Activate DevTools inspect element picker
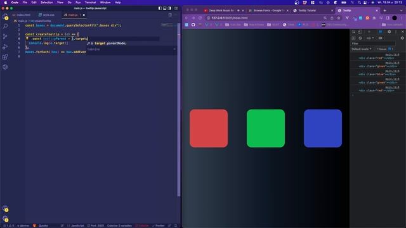Screen dimensions: 406x228 click(x=354, y=32)
